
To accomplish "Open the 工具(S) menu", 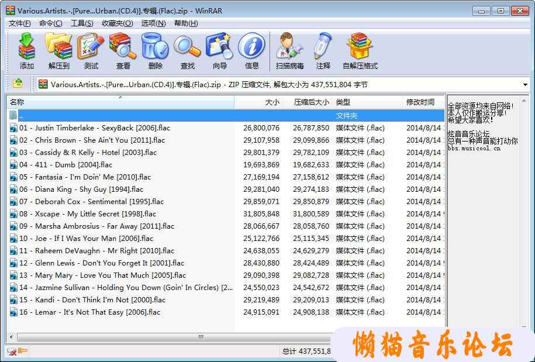I will click(82, 23).
